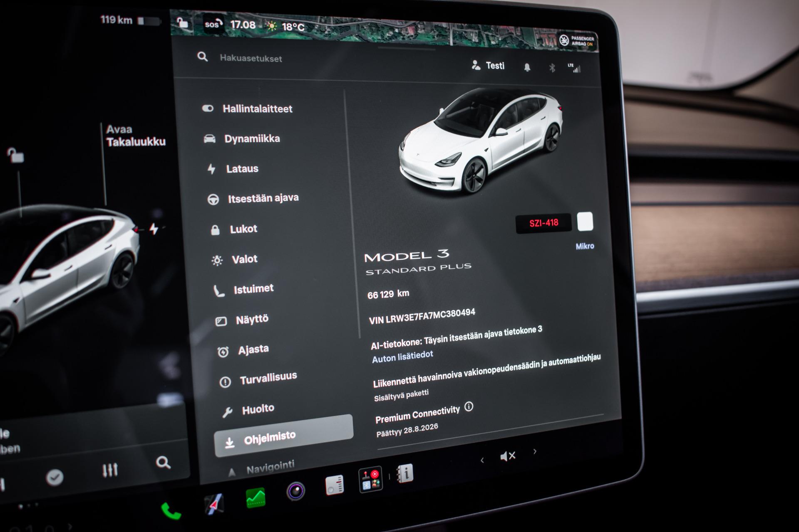Tap the Standard Plus trim label
This screenshot has width=799, height=532.
coord(418,268)
